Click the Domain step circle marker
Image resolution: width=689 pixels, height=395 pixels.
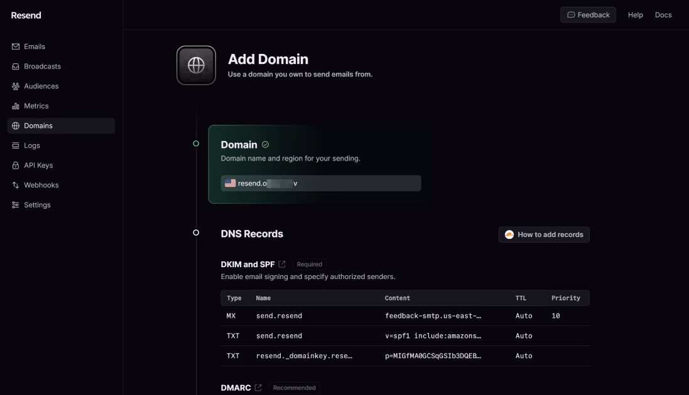[196, 144]
